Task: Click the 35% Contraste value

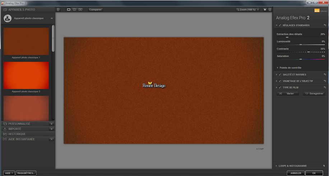Action: (x=323, y=48)
